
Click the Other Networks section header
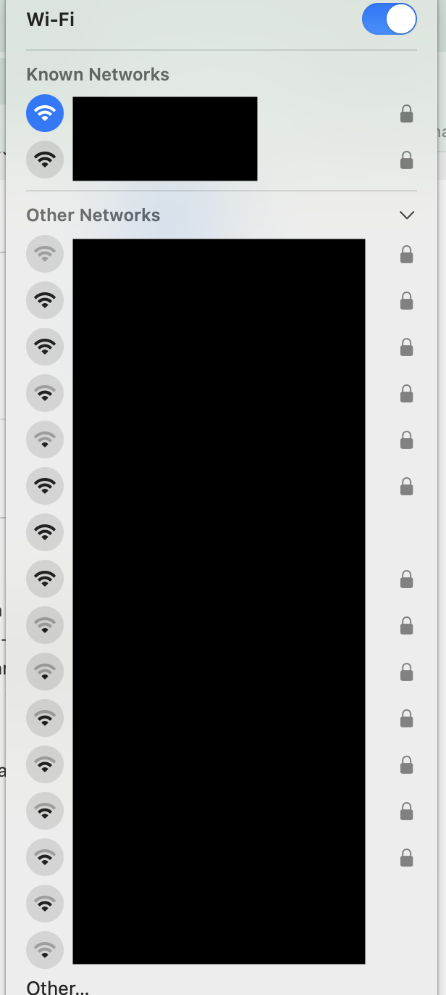(x=93, y=215)
